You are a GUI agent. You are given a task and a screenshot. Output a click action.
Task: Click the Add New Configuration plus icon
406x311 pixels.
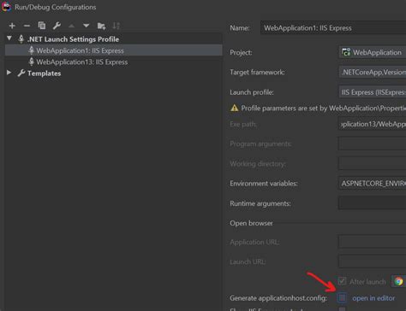(x=12, y=26)
